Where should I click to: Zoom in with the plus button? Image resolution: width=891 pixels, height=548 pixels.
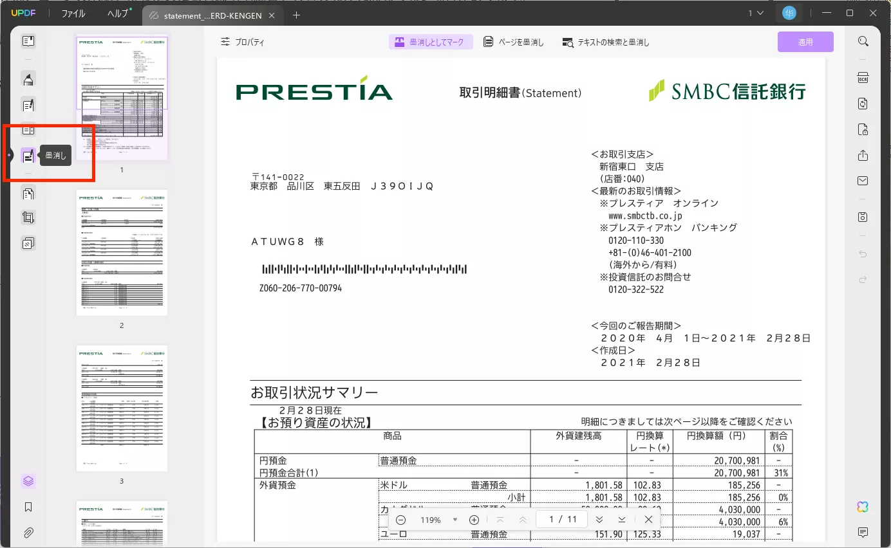click(474, 520)
